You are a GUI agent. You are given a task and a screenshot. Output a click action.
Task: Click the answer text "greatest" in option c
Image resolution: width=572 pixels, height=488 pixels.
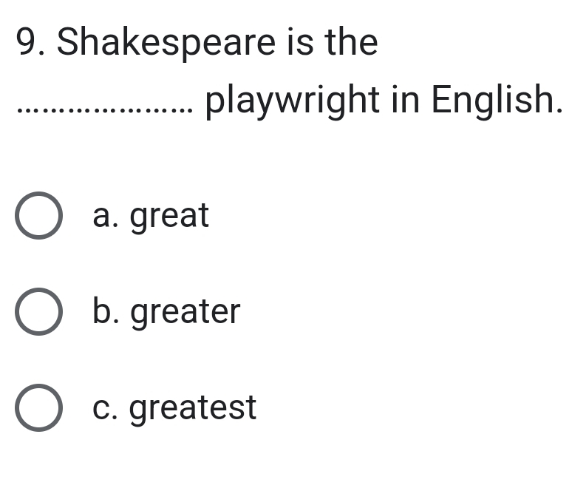[x=194, y=407]
